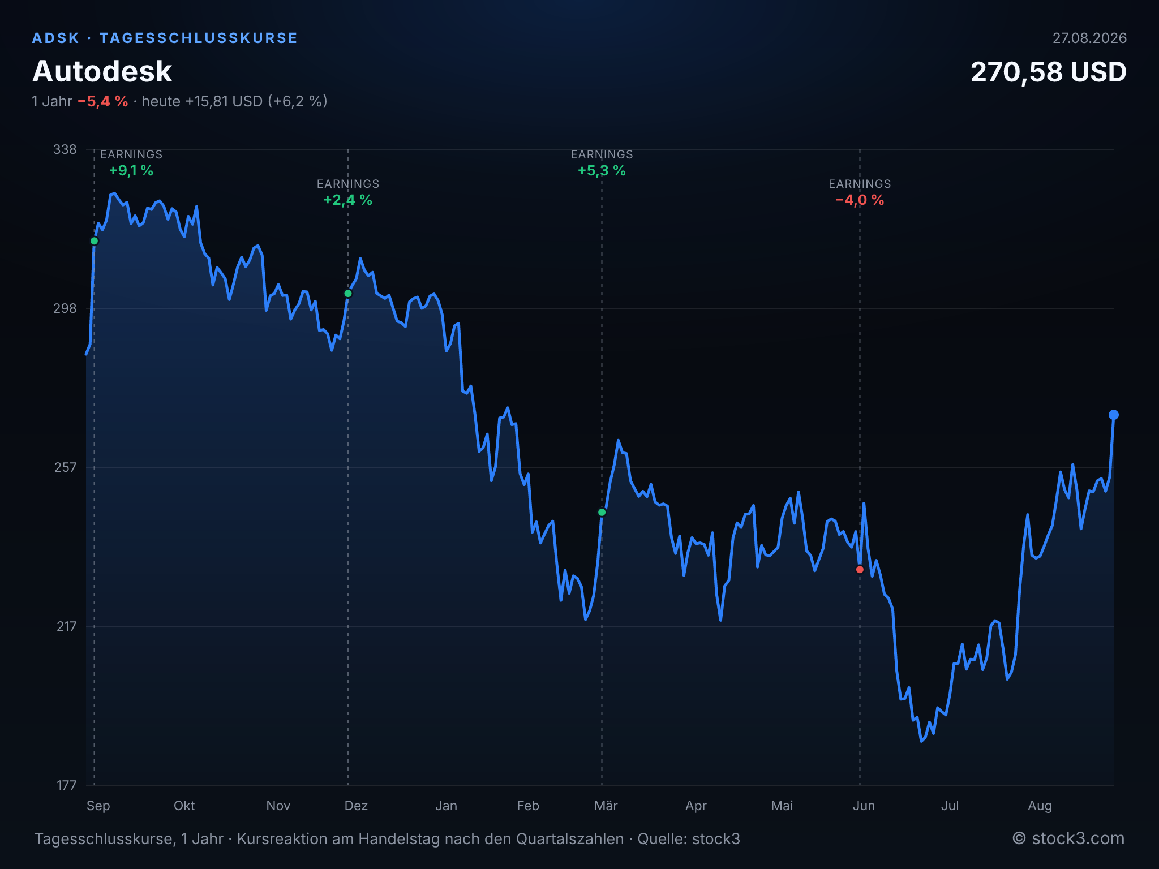Click the Jun month label
Viewport: 1159px width, 869px height.
pyautogui.click(x=864, y=806)
